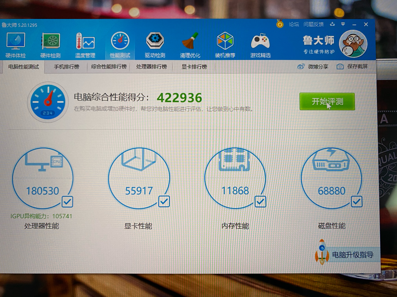Open 装机推荐 build recommendations
This screenshot has height=297, width=397.
(x=225, y=43)
